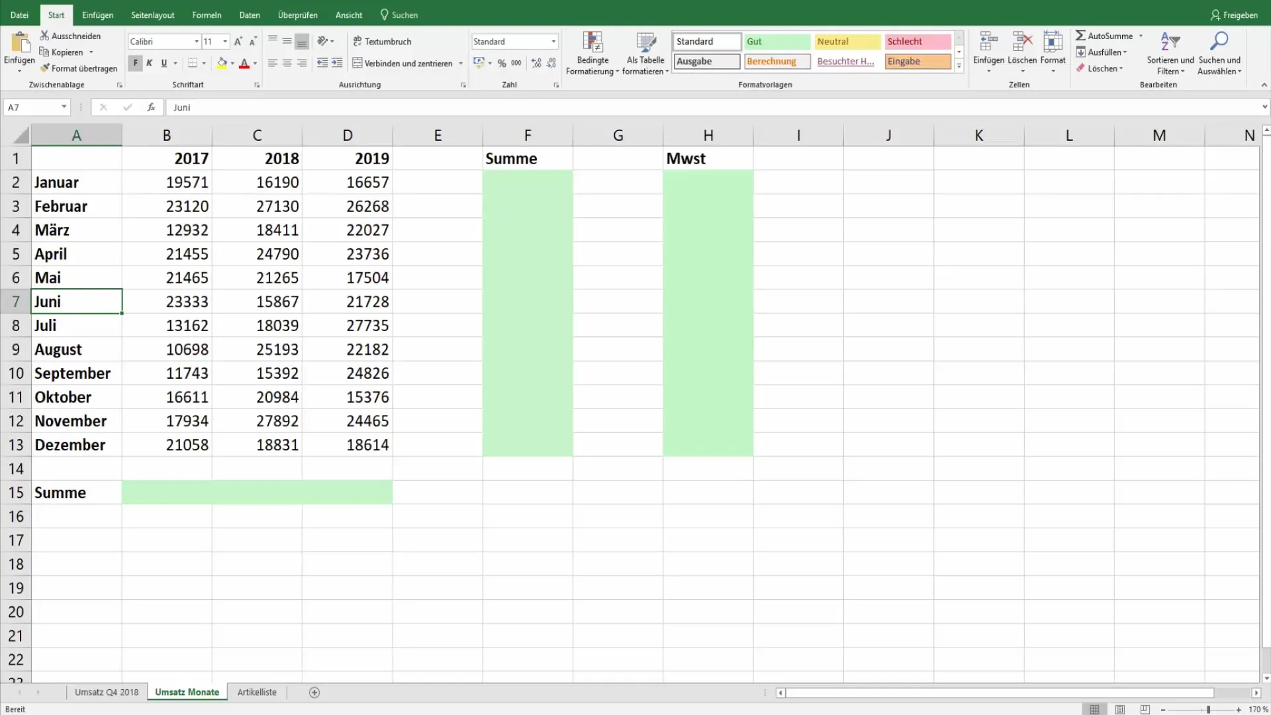
Task: Open the Einfügen ribbon tab
Action: click(97, 15)
